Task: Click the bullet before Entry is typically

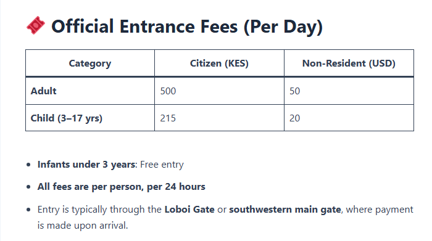Action: click(x=28, y=210)
